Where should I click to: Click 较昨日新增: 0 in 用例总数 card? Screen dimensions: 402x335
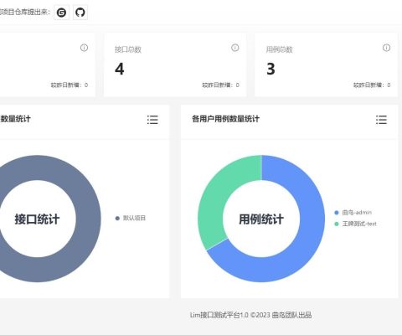pyautogui.click(x=372, y=85)
